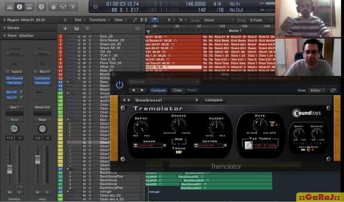Open Quick Help question mark

(41, 7)
